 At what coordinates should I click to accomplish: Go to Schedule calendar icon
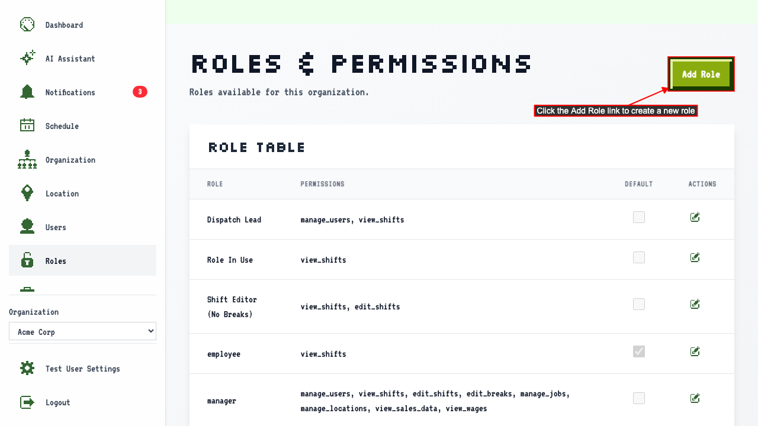pos(27,126)
